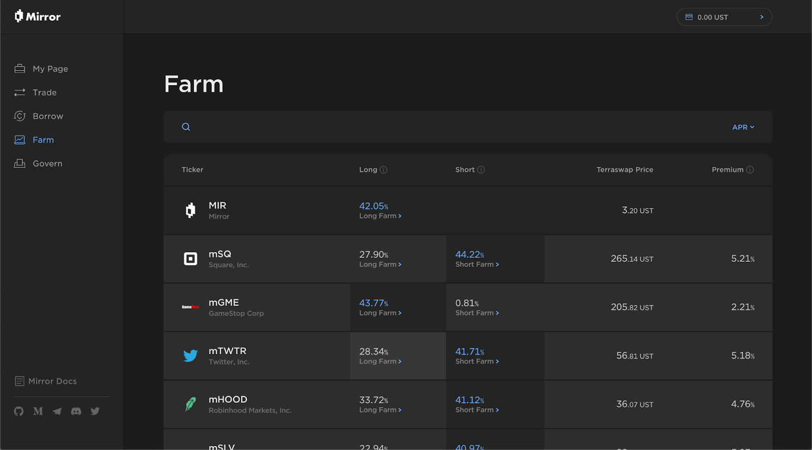Click the 43.77% mGME long APR

pyautogui.click(x=374, y=303)
